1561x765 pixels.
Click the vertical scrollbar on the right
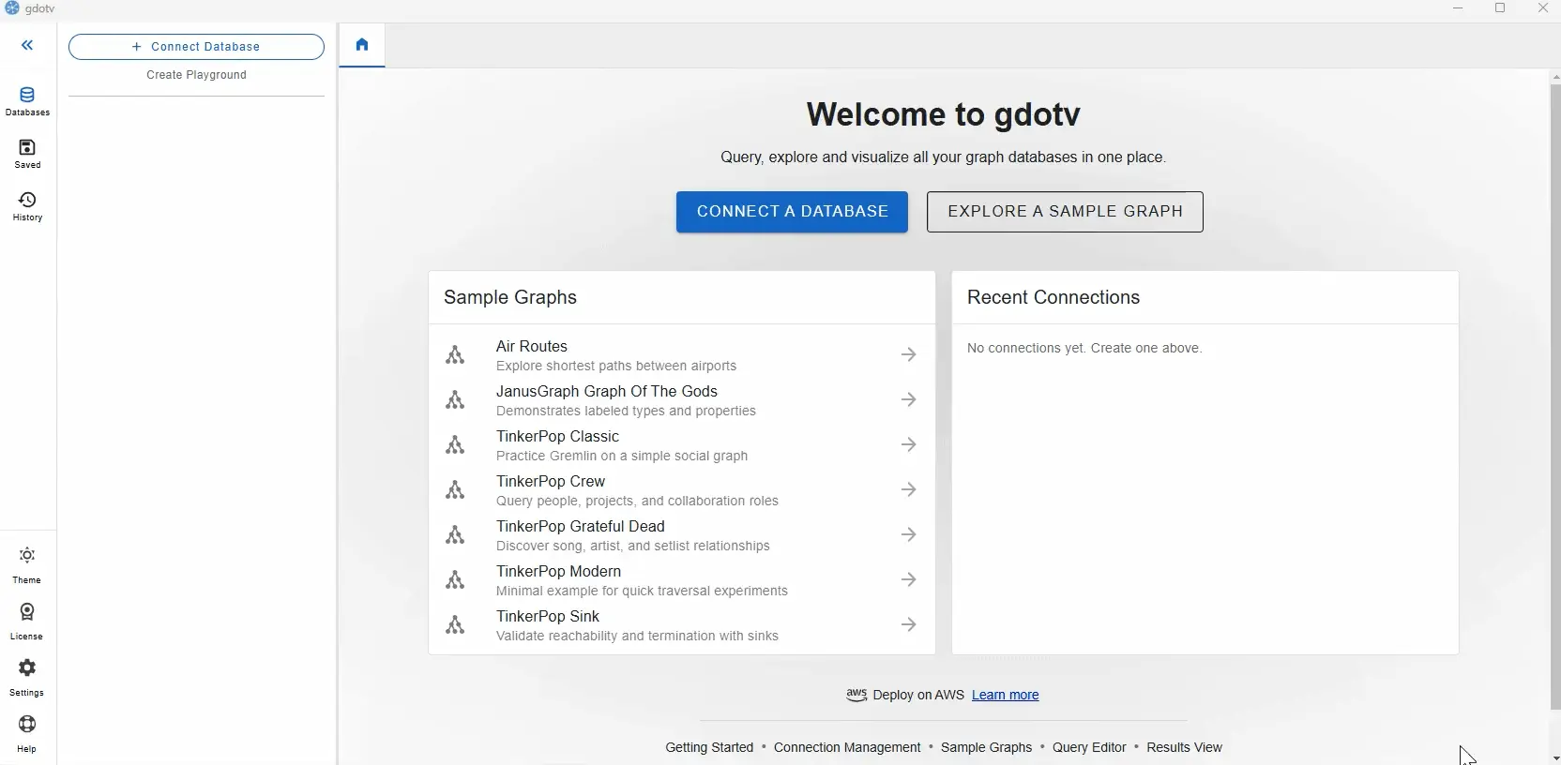(1554, 394)
